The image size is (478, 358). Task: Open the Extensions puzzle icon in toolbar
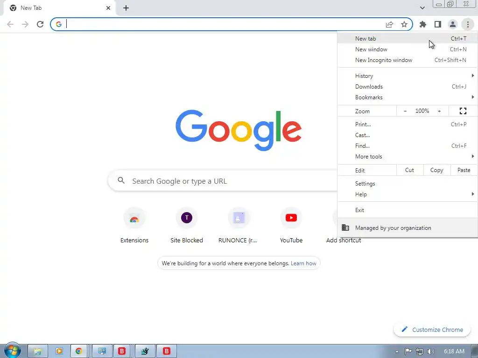point(422,24)
